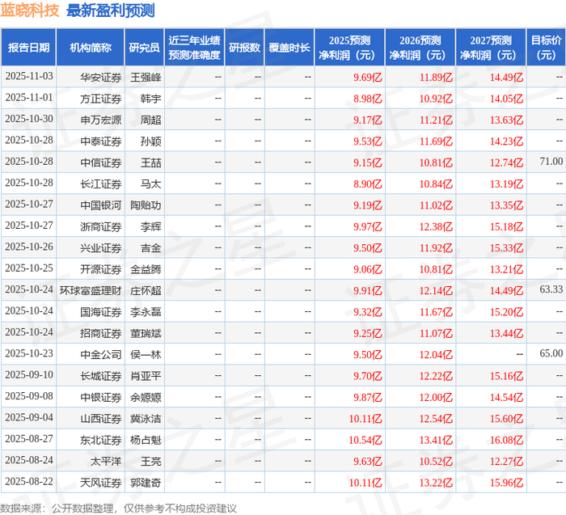
Task: Click the date 2025-09-04
Action: (x=29, y=417)
